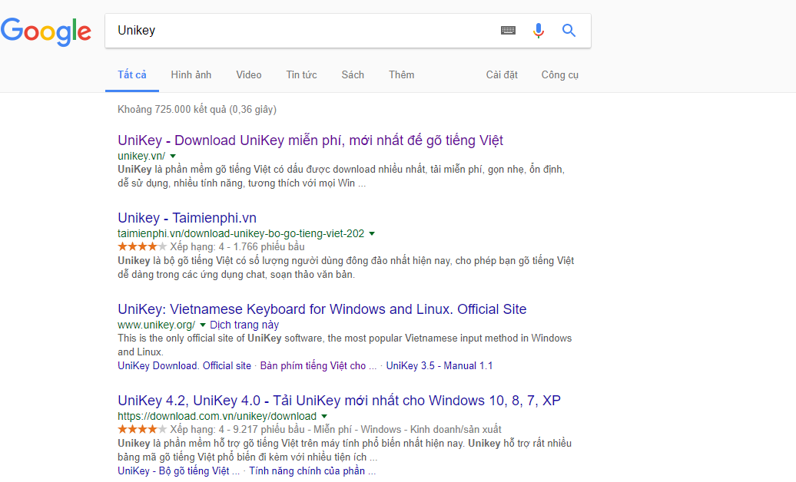Click the unikey.vn/ green URL text

(141, 157)
